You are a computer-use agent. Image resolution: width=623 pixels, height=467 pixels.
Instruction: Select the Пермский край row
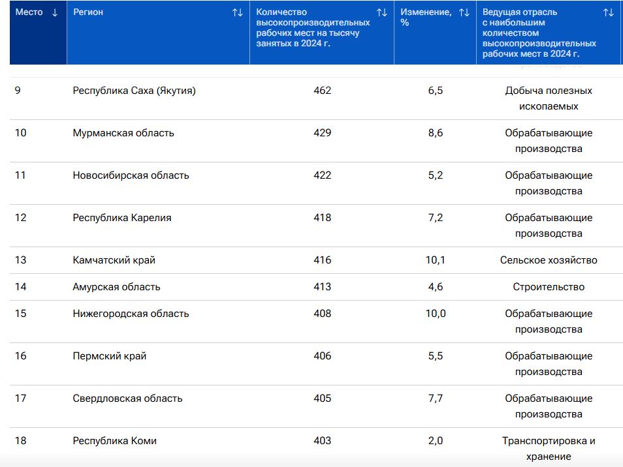(110, 356)
